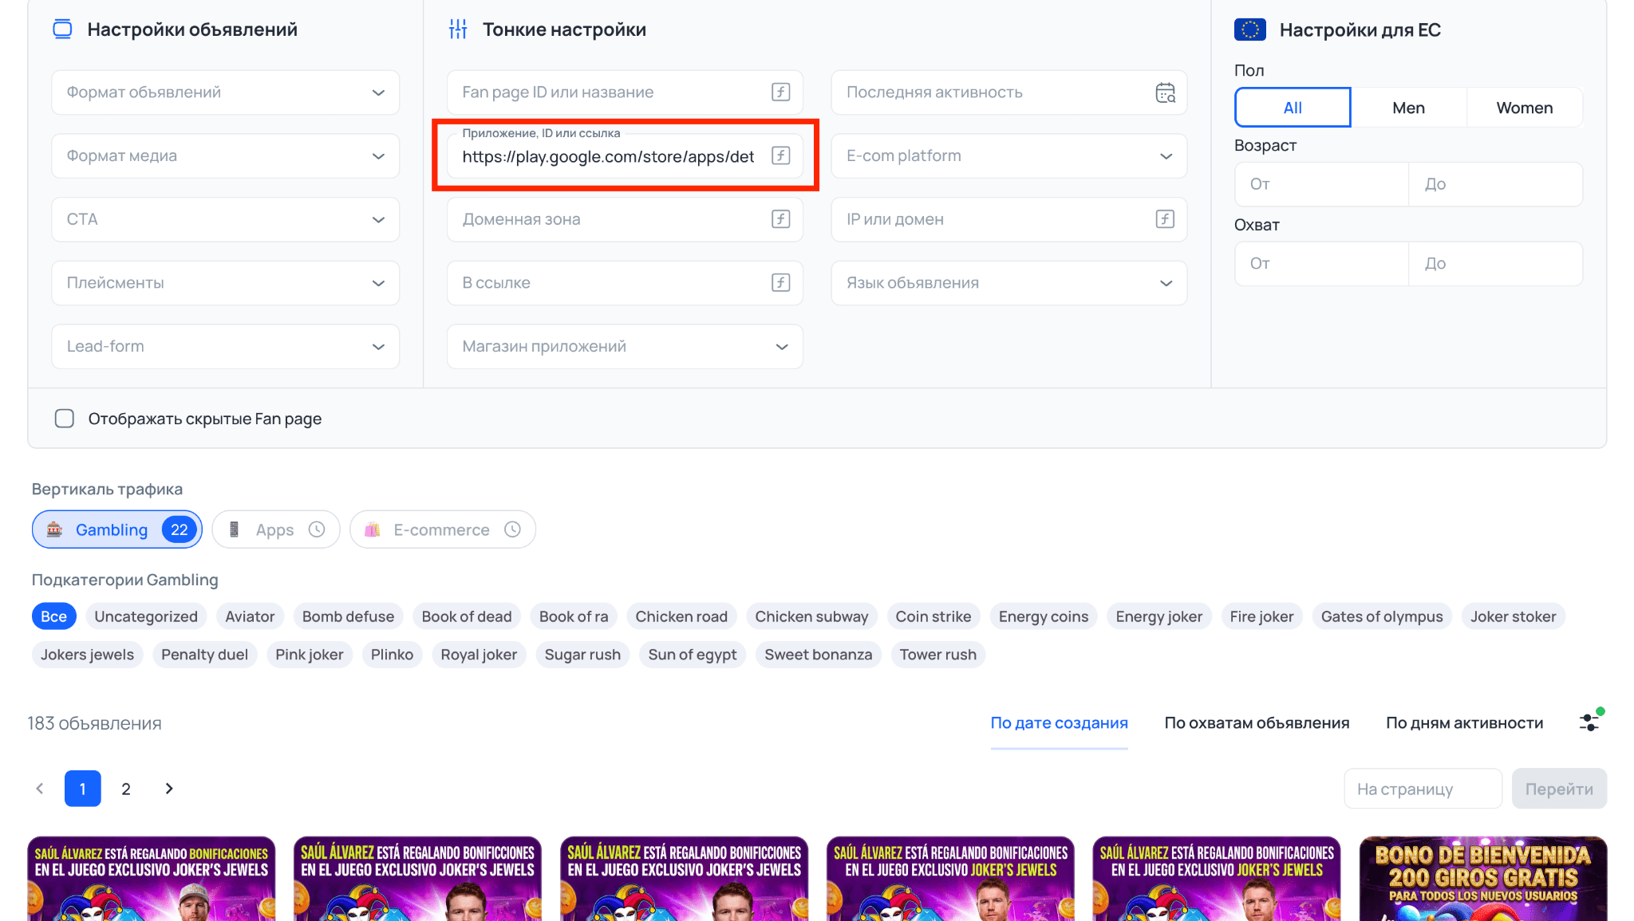Open sort settings sliders icon
Viewport: 1634px width, 921px height.
(1590, 722)
